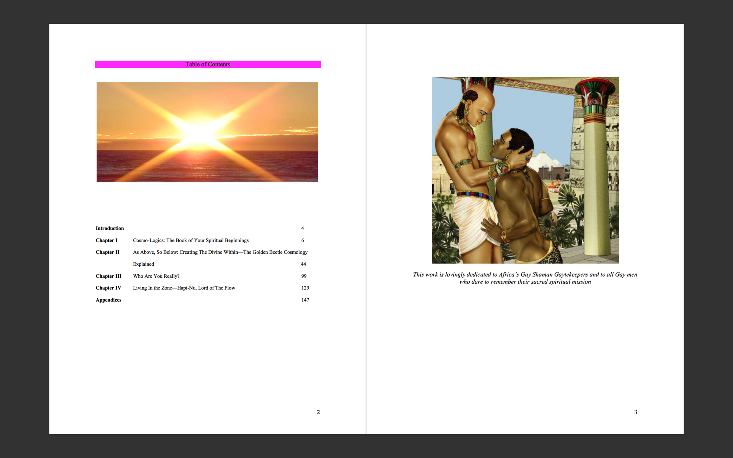Click the sunset ocean image

coord(207,132)
